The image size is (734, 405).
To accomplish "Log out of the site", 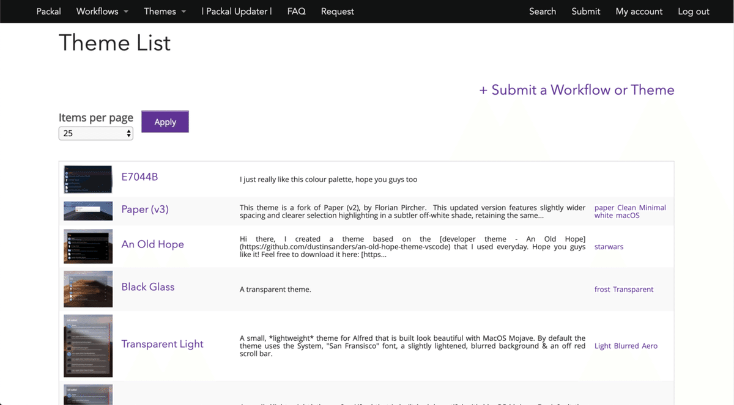I will pyautogui.click(x=694, y=11).
